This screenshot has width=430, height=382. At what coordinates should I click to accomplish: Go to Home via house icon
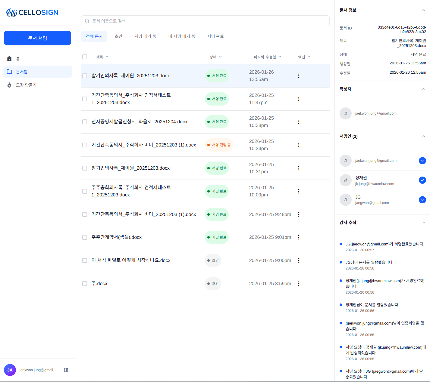click(9, 58)
